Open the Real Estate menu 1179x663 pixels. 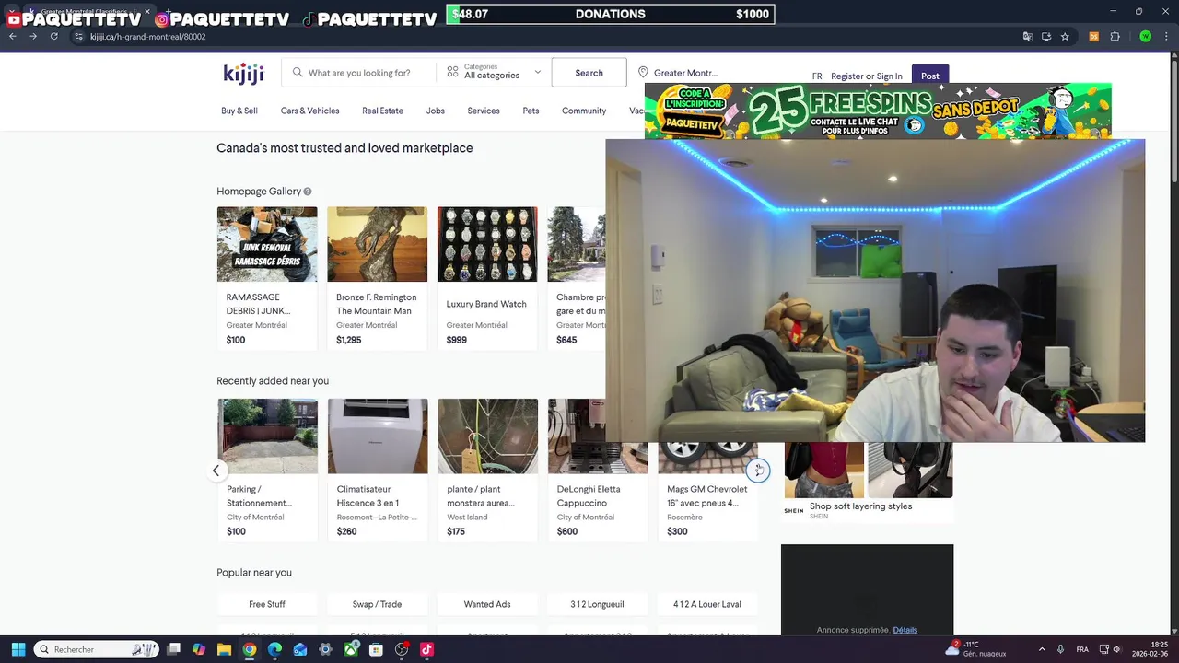[x=382, y=110]
